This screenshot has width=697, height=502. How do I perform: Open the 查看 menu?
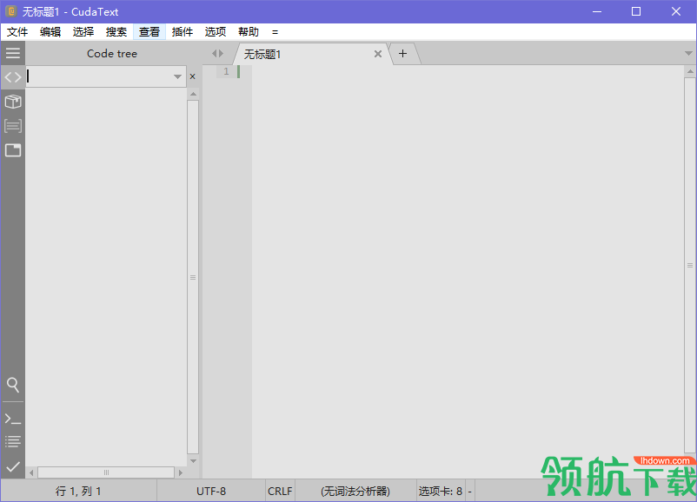coord(149,32)
